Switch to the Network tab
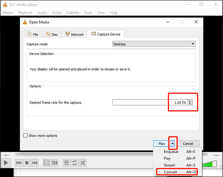223x177 pixels. pos(74,34)
